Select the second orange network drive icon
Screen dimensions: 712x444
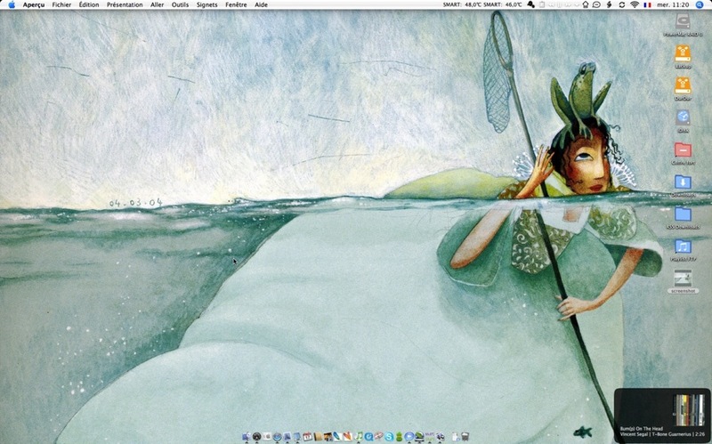[683, 85]
